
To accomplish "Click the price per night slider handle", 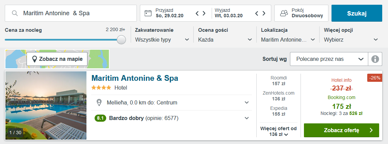I will 121,40.
